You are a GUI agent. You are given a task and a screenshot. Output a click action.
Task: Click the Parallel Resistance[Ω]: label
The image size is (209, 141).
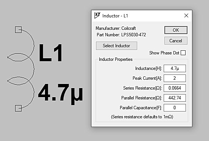pos(142,98)
